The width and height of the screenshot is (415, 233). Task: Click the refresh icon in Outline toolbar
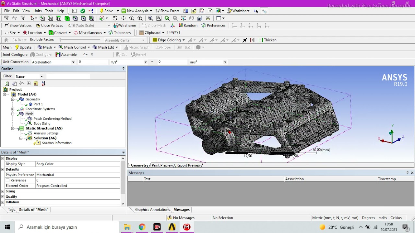point(6,83)
